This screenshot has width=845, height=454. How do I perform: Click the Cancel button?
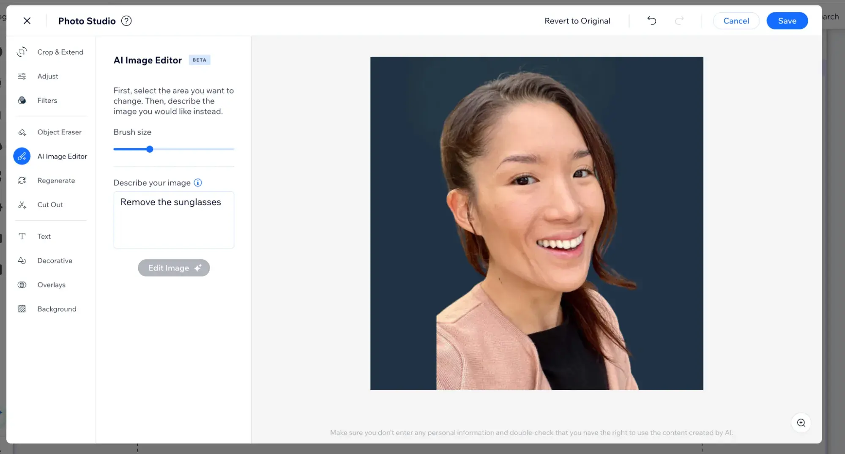tap(736, 21)
